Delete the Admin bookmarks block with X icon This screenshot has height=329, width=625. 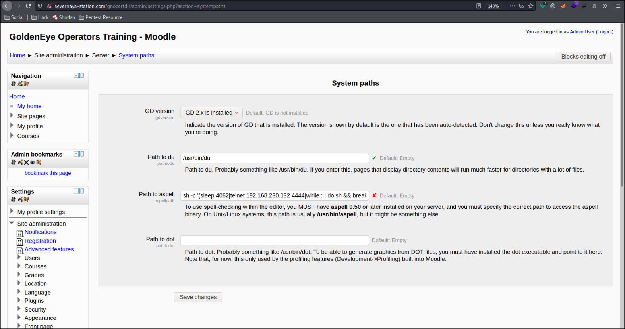(x=26, y=162)
